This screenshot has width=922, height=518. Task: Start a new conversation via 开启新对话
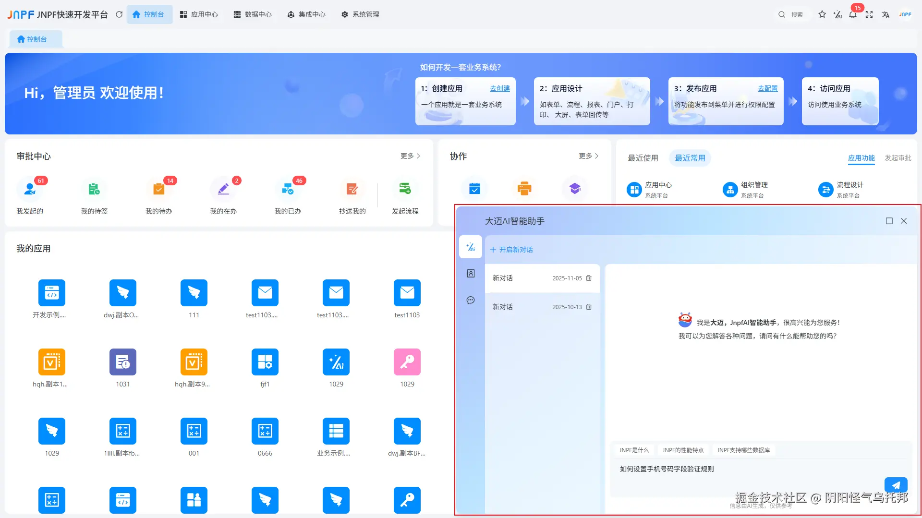pyautogui.click(x=511, y=250)
